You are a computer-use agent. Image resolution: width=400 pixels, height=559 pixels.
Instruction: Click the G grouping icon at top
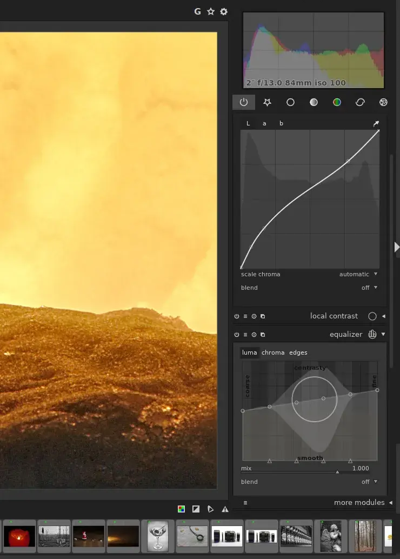197,11
